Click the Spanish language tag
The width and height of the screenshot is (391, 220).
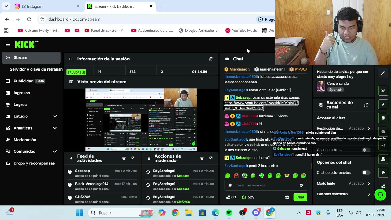coord(335,90)
